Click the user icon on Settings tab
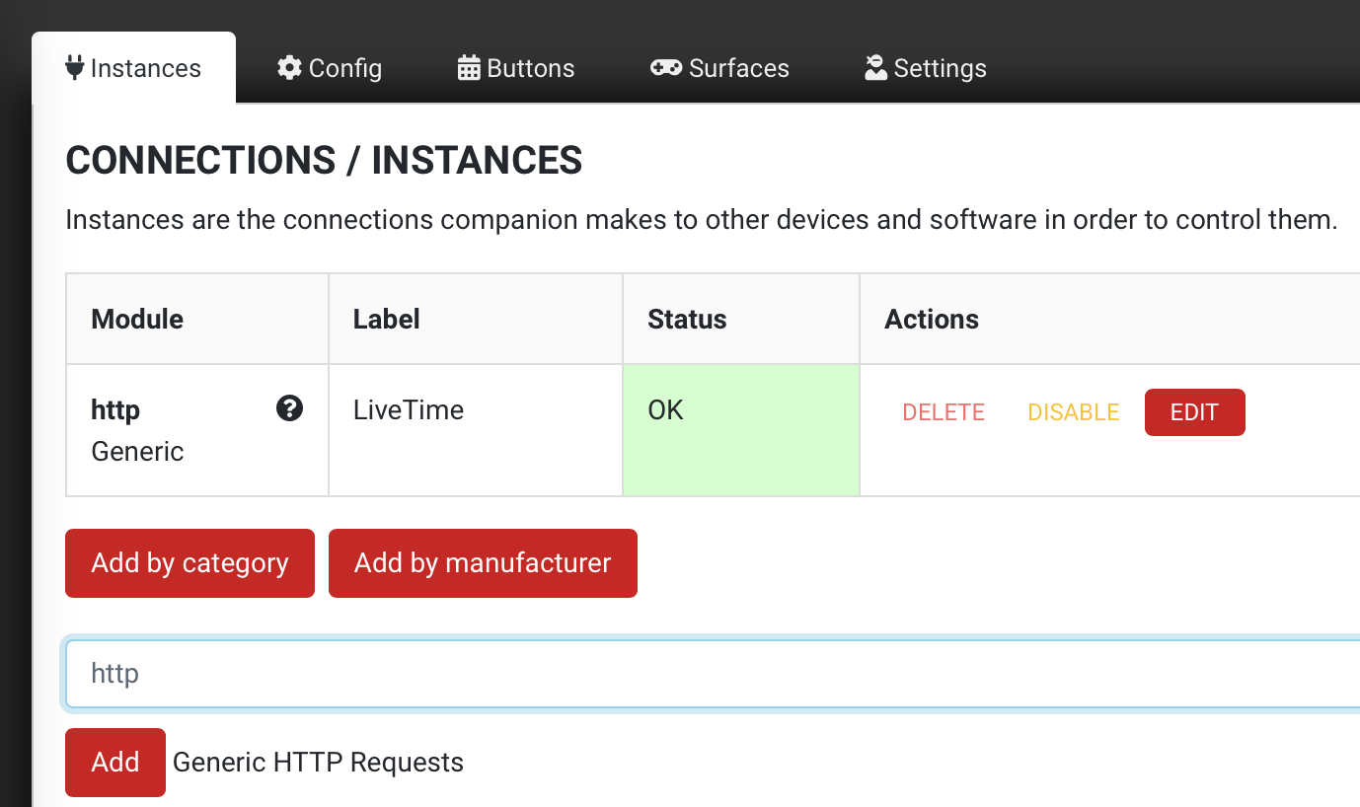Viewport: 1360px width, 807px height. [x=875, y=68]
